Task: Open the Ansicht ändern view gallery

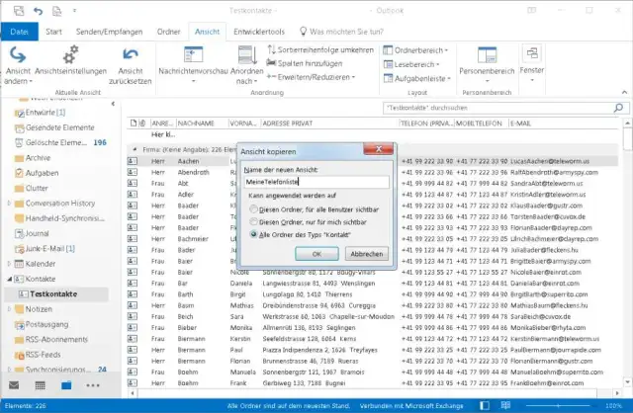Action: (x=18, y=61)
